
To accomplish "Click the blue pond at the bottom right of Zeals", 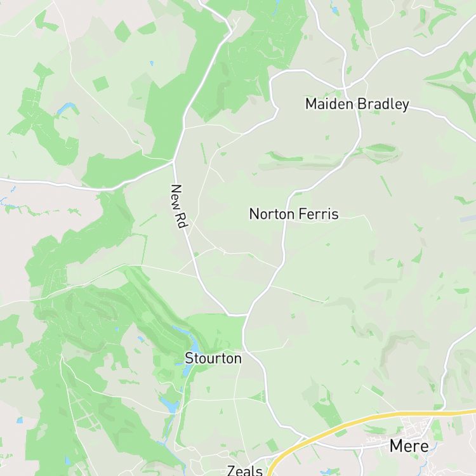I will pyautogui.click(x=326, y=472).
